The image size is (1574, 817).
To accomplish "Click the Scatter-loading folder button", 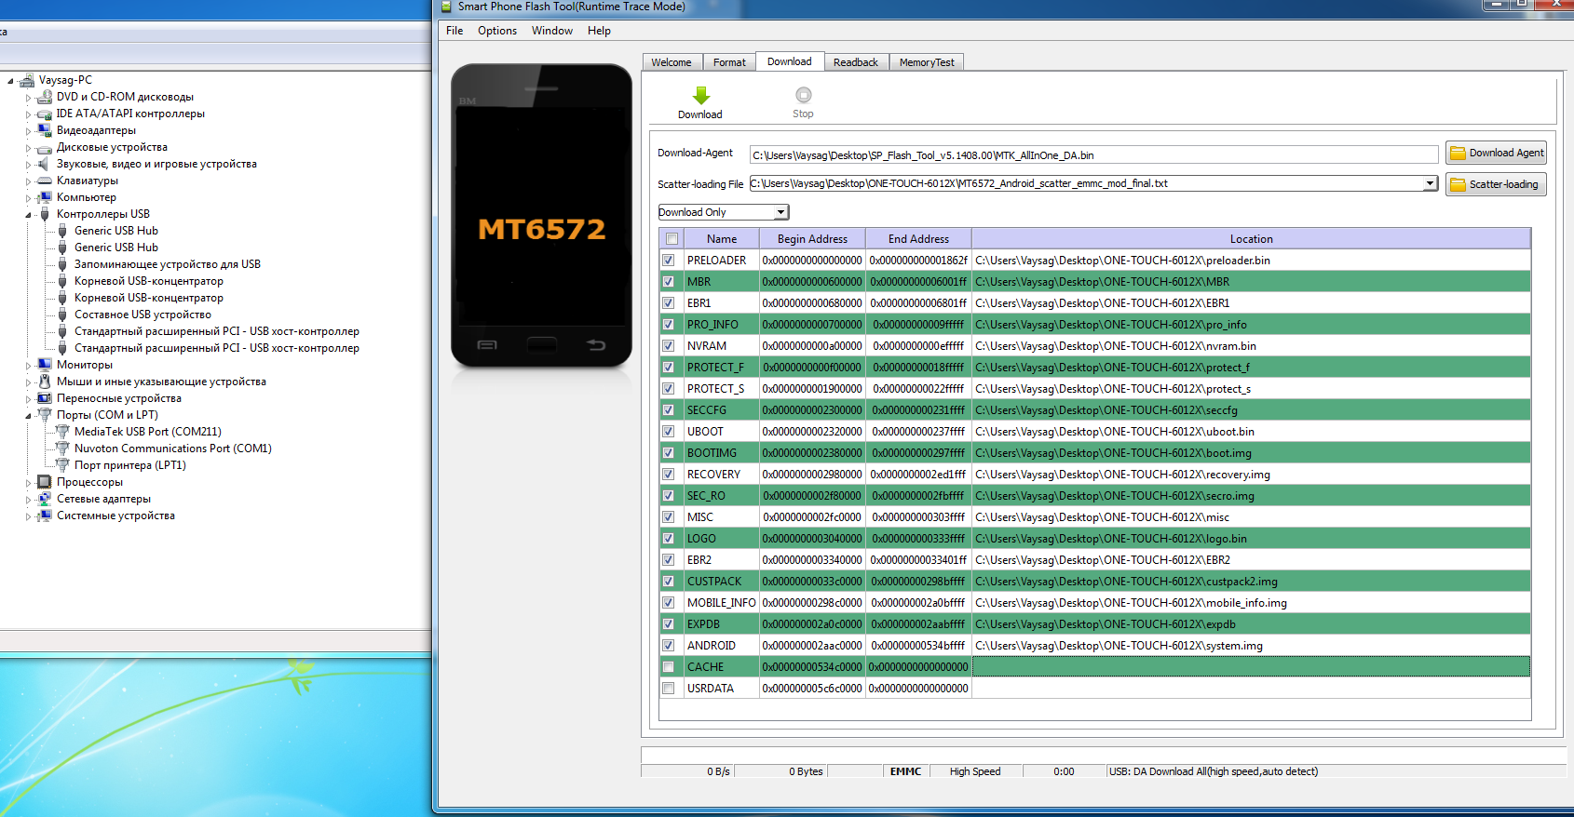I will click(x=1496, y=184).
